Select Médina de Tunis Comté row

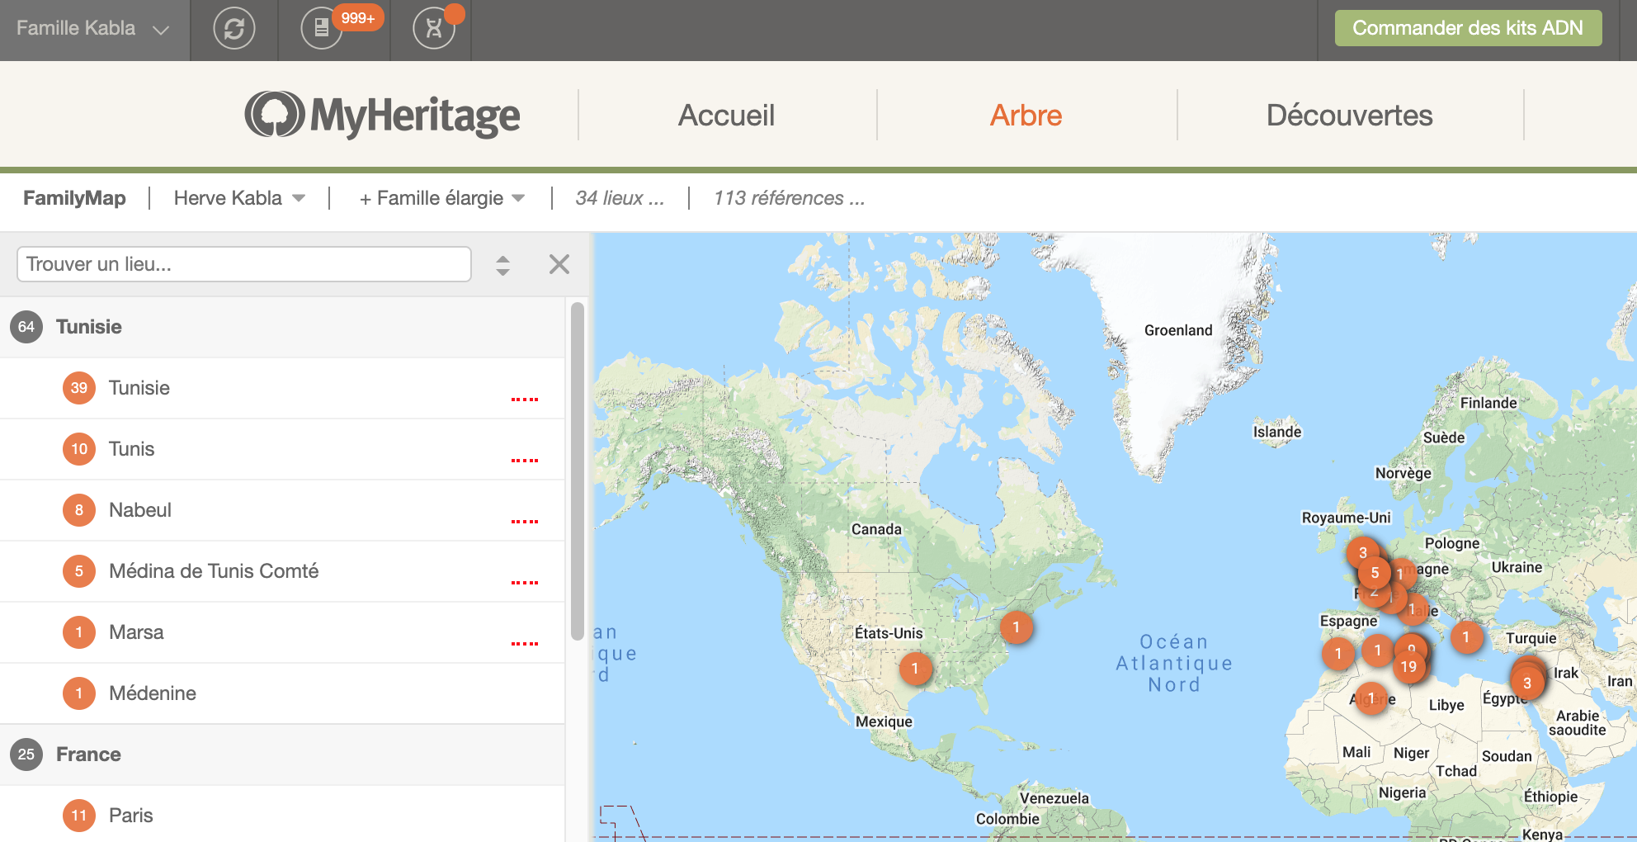pyautogui.click(x=282, y=571)
